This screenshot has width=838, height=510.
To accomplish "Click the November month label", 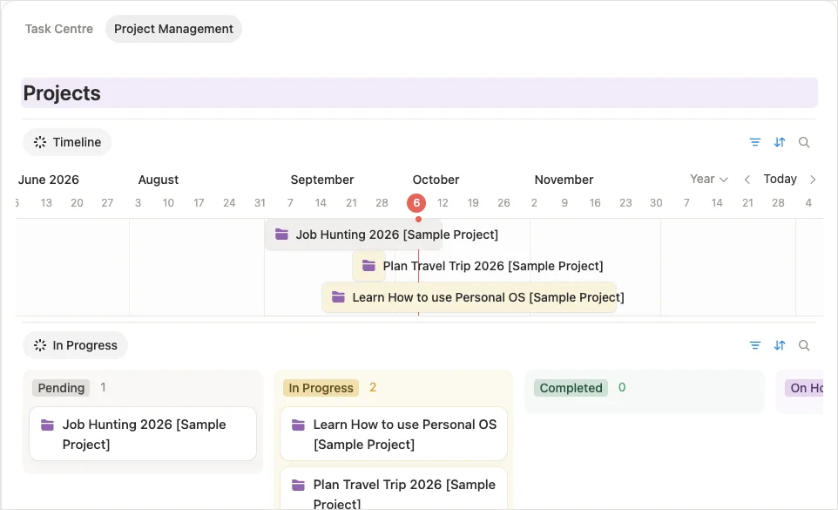I will [x=564, y=180].
